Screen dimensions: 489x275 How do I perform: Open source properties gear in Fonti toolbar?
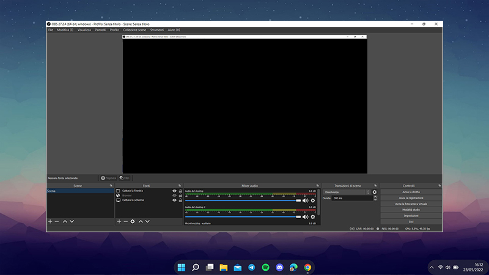133,221
